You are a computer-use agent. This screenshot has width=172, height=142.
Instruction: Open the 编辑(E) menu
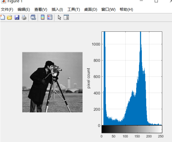pyautogui.click(x=24, y=9)
